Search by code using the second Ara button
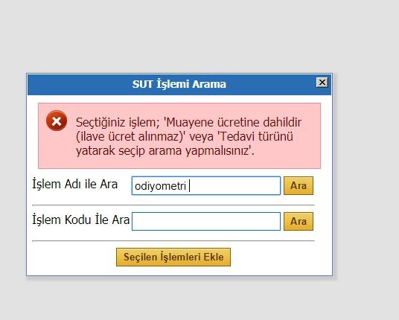 click(x=299, y=221)
